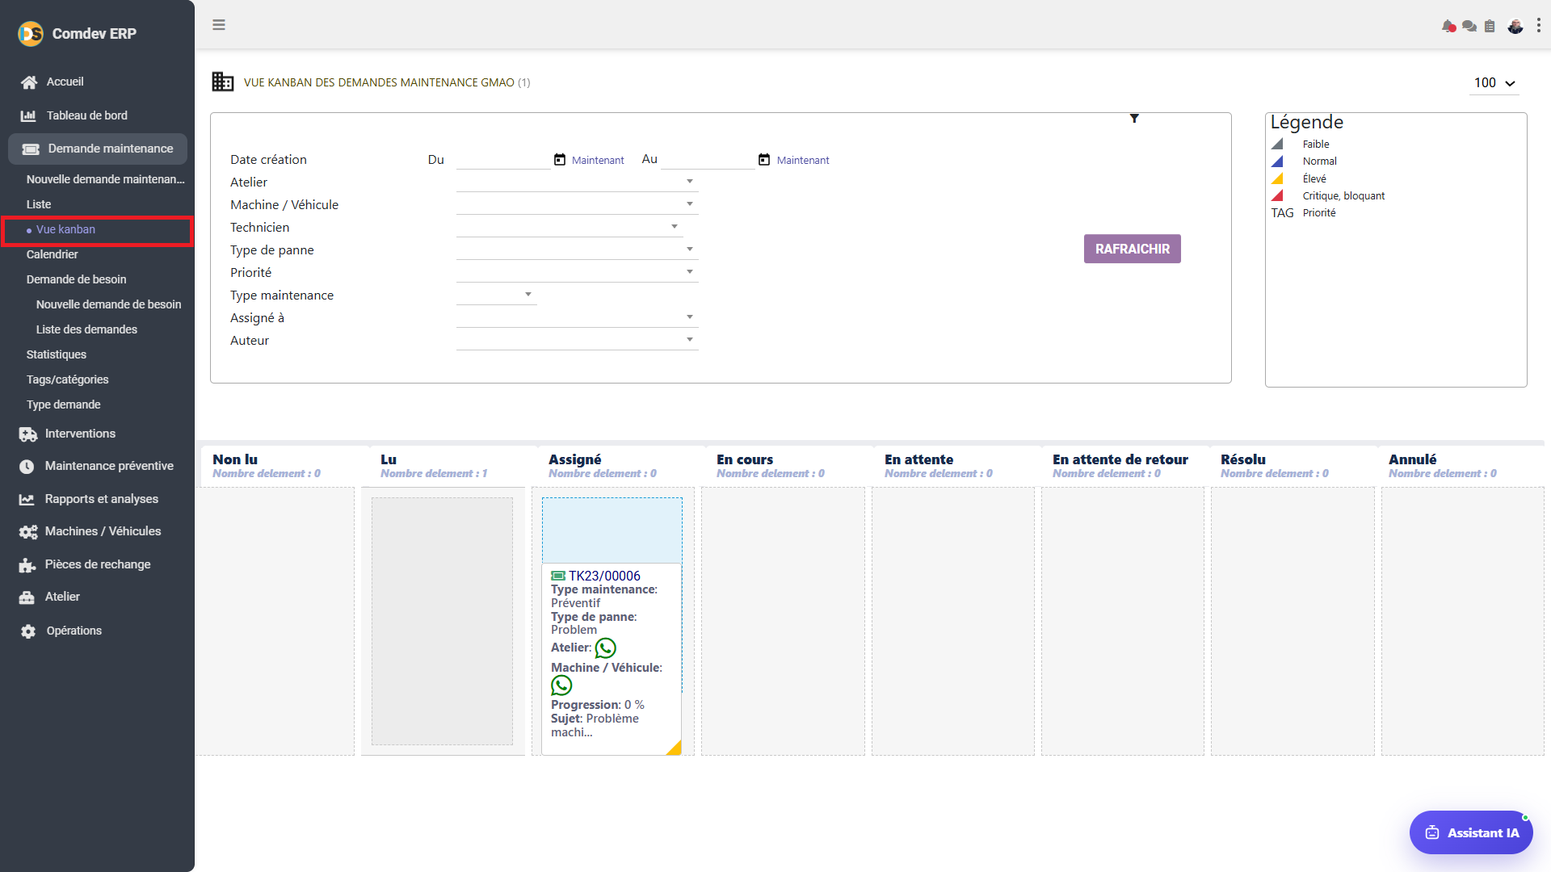The height and width of the screenshot is (872, 1551).
Task: Click the Opérations gear icon
Action: 28,631
